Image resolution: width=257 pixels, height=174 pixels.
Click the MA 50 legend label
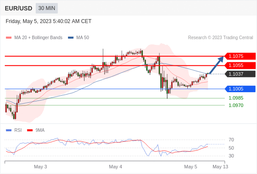click(x=83, y=38)
